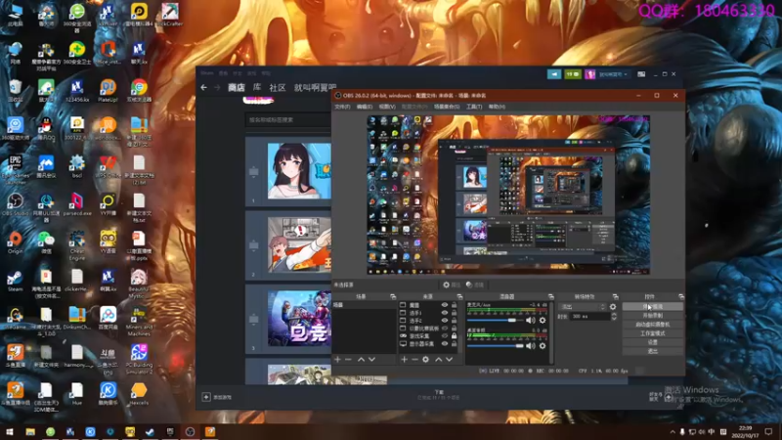This screenshot has height=440, width=782.
Task: Mute the 桌面音频 speaker icon
Action: (x=531, y=346)
